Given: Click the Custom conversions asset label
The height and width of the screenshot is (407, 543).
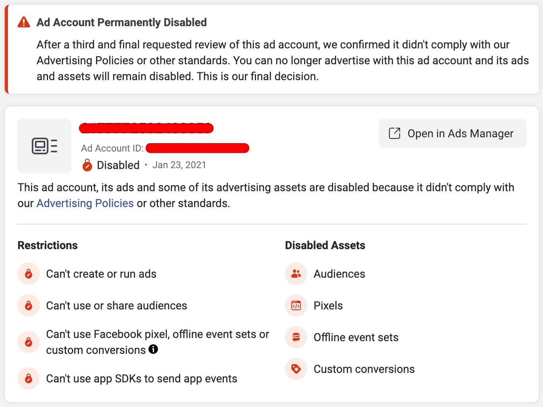Looking at the screenshot, I should coord(364,369).
